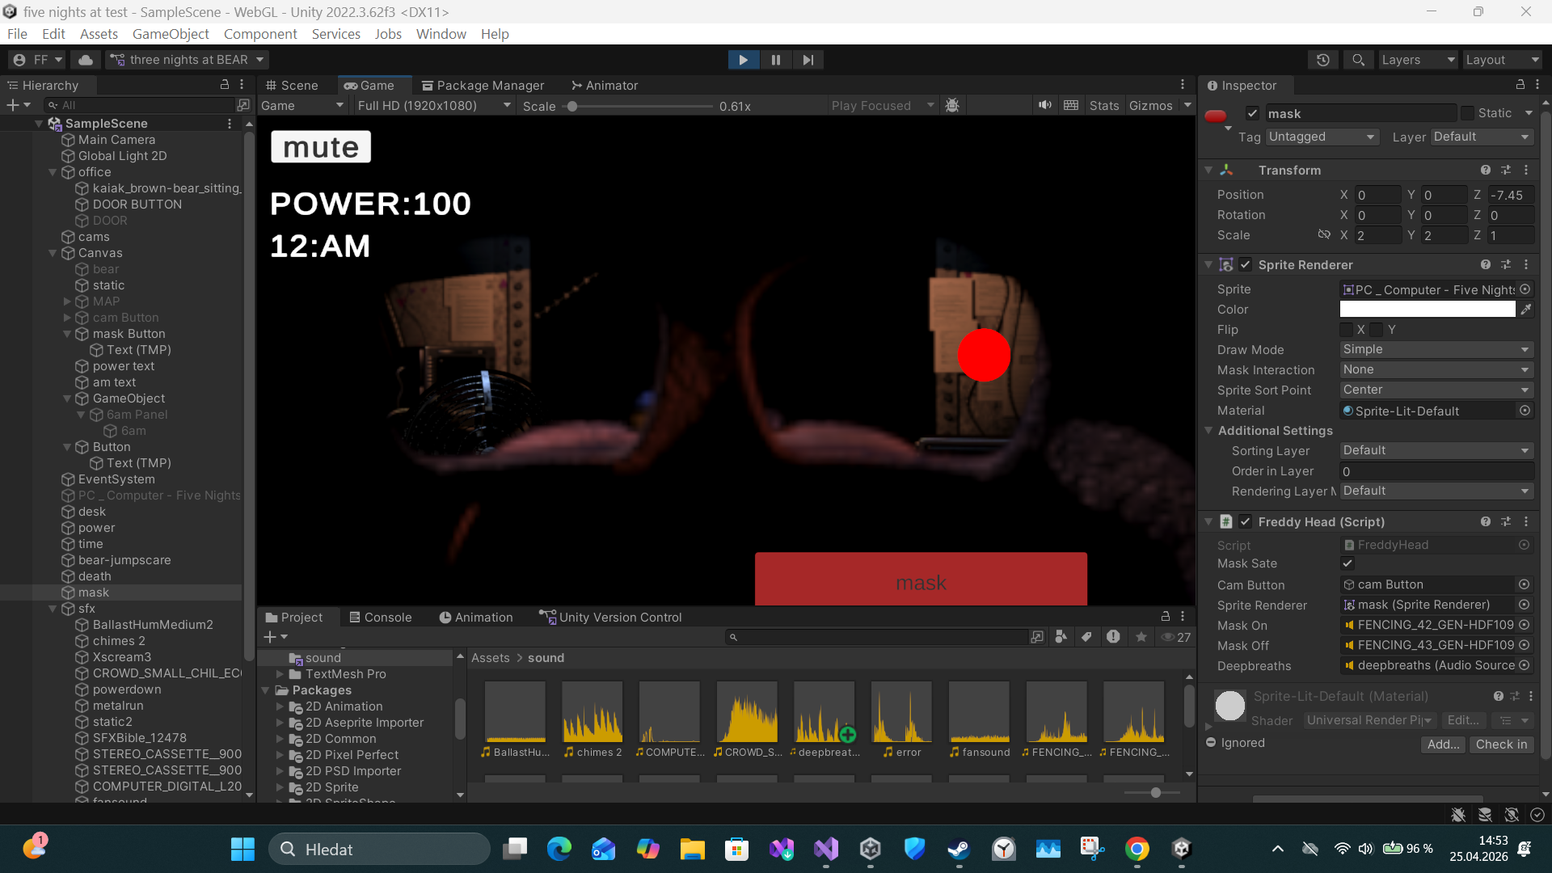This screenshot has height=873, width=1552.
Task: Open Google Chrome from taskbar
Action: [x=1137, y=849]
